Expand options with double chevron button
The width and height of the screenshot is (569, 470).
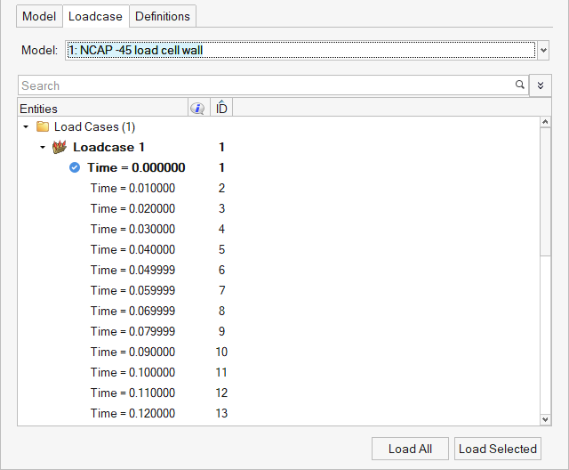pos(541,85)
